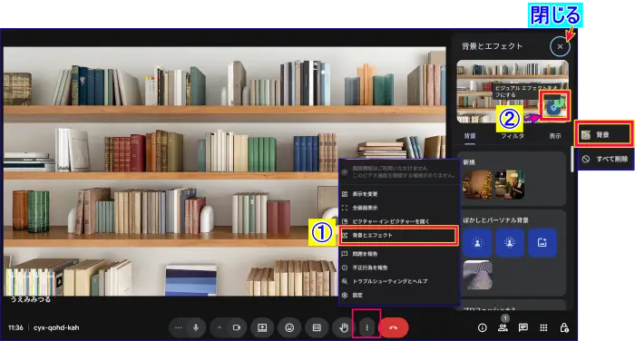
Task: Switch to the 表示 tab
Action: pos(555,136)
